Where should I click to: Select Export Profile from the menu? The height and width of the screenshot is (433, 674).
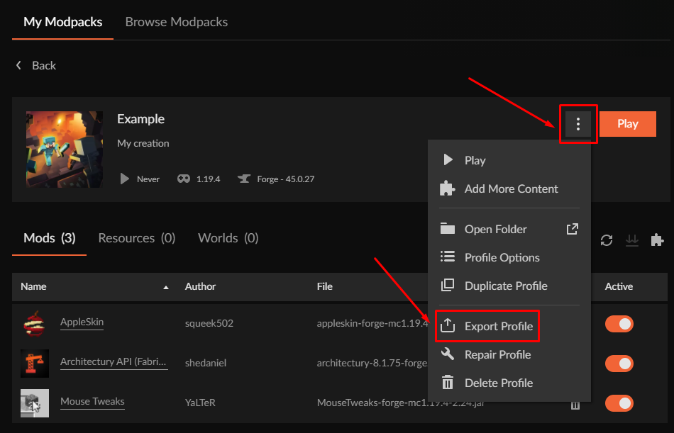(x=498, y=326)
